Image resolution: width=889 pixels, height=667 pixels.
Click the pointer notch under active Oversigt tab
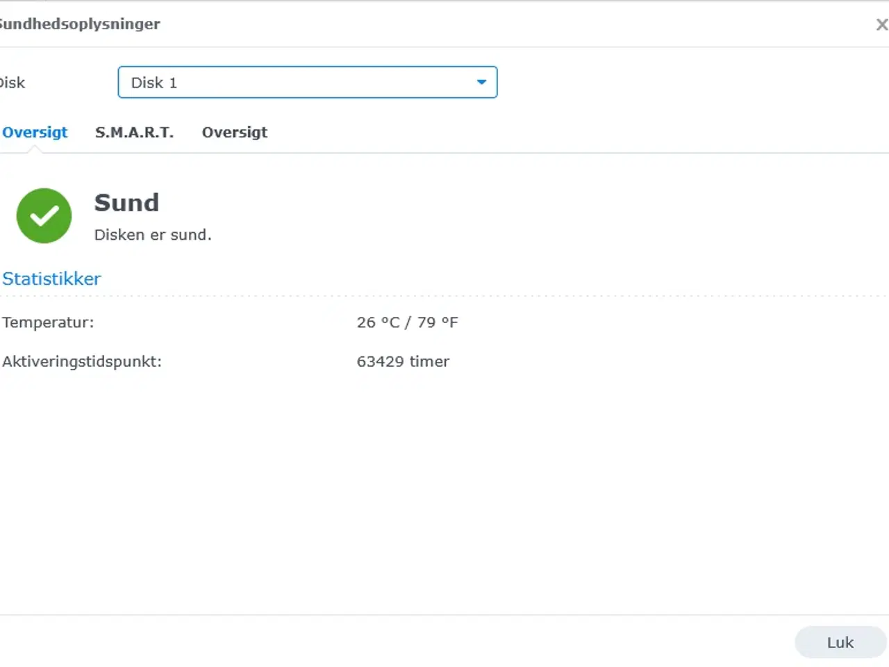(x=33, y=149)
